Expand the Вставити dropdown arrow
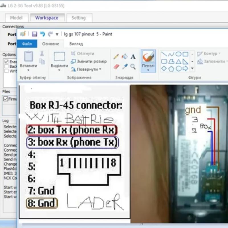This screenshot has height=228, width=228. point(28,70)
